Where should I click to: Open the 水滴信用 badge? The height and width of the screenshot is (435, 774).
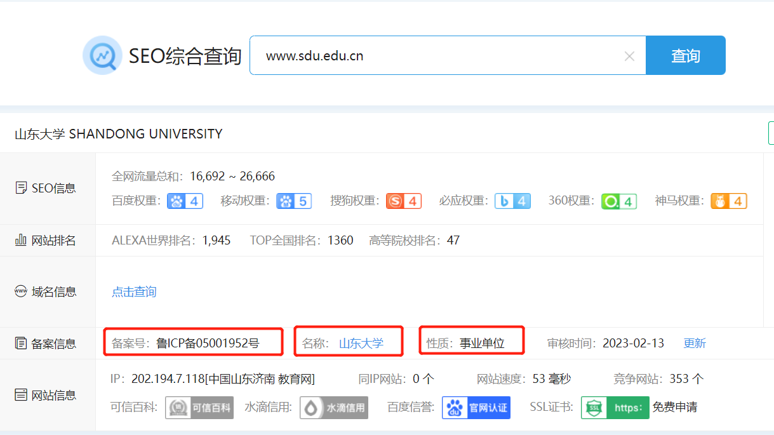coord(335,408)
